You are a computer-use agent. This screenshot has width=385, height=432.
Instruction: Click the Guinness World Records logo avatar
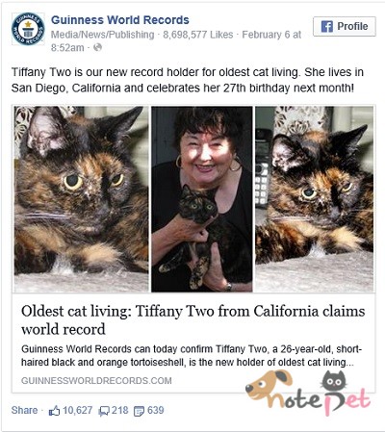pyautogui.click(x=28, y=29)
